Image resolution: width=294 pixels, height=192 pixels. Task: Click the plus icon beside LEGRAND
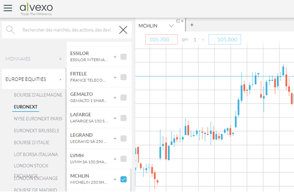tap(115, 139)
